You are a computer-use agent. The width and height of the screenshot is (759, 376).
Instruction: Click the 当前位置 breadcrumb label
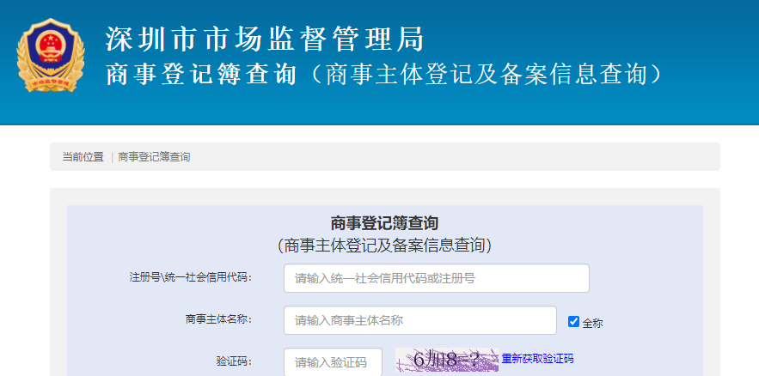point(83,157)
